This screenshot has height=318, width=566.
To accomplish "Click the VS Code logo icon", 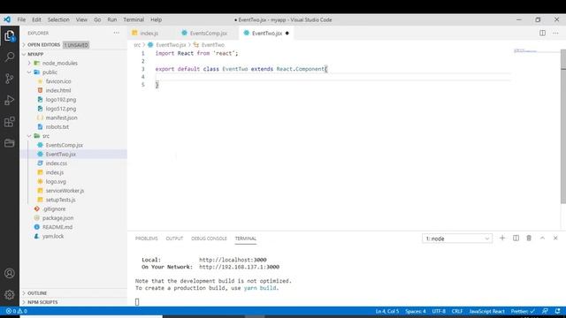I will coord(7,19).
